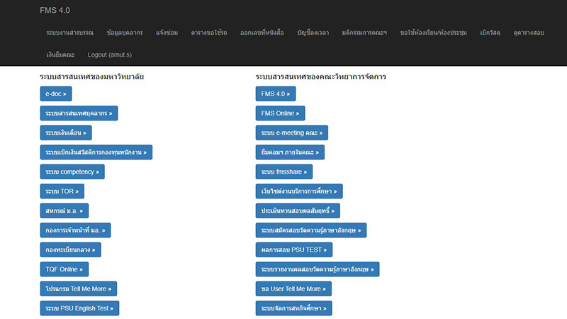Screen dimensions: 567x319
Task: Open ระบบ TOR button
Action: (x=62, y=191)
